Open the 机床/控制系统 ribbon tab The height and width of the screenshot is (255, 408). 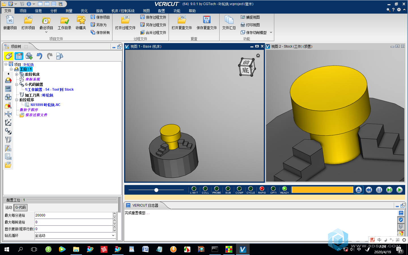click(x=123, y=11)
